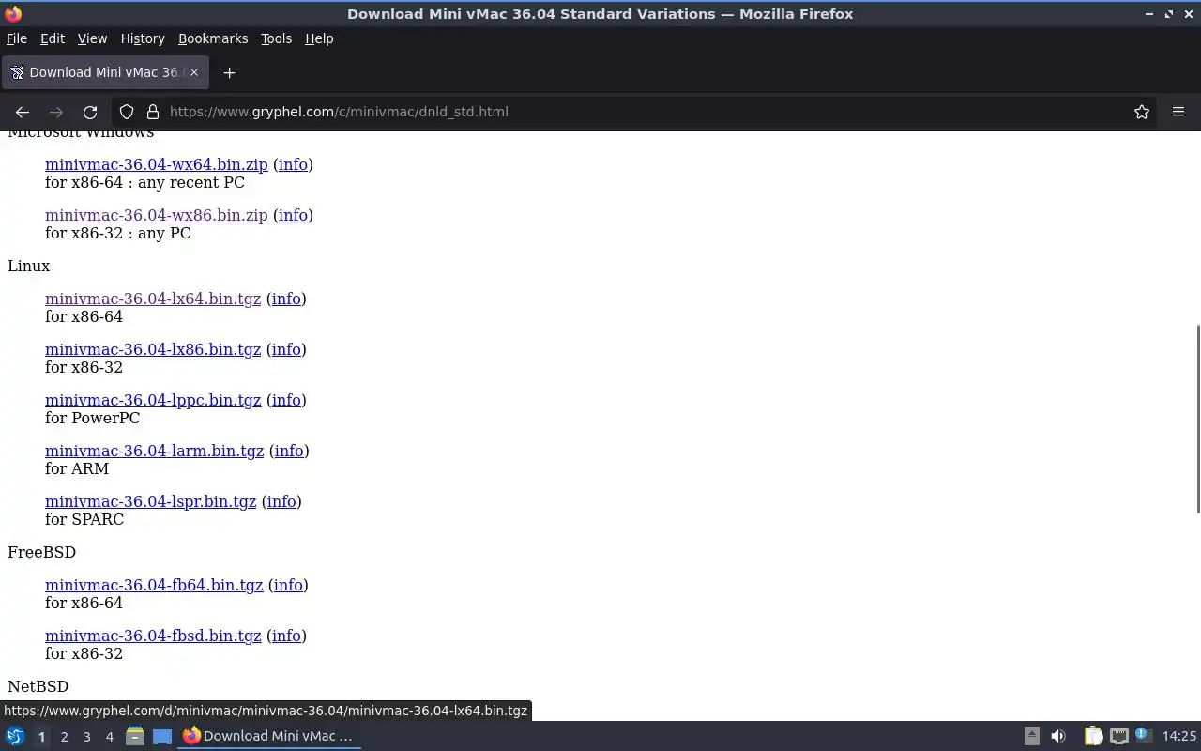The width and height of the screenshot is (1201, 751).
Task: Open the desktop start menu launcher
Action: [15, 736]
